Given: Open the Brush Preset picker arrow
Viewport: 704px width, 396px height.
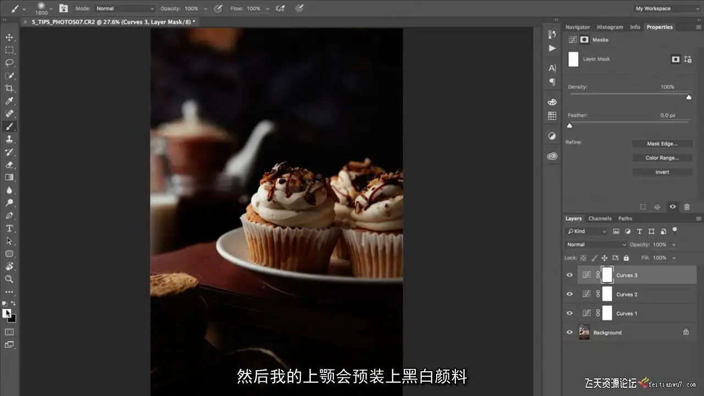Looking at the screenshot, I should 51,8.
